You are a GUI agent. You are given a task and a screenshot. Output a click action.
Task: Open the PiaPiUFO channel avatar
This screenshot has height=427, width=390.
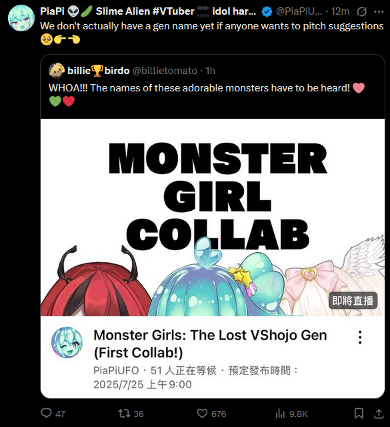pos(67,342)
